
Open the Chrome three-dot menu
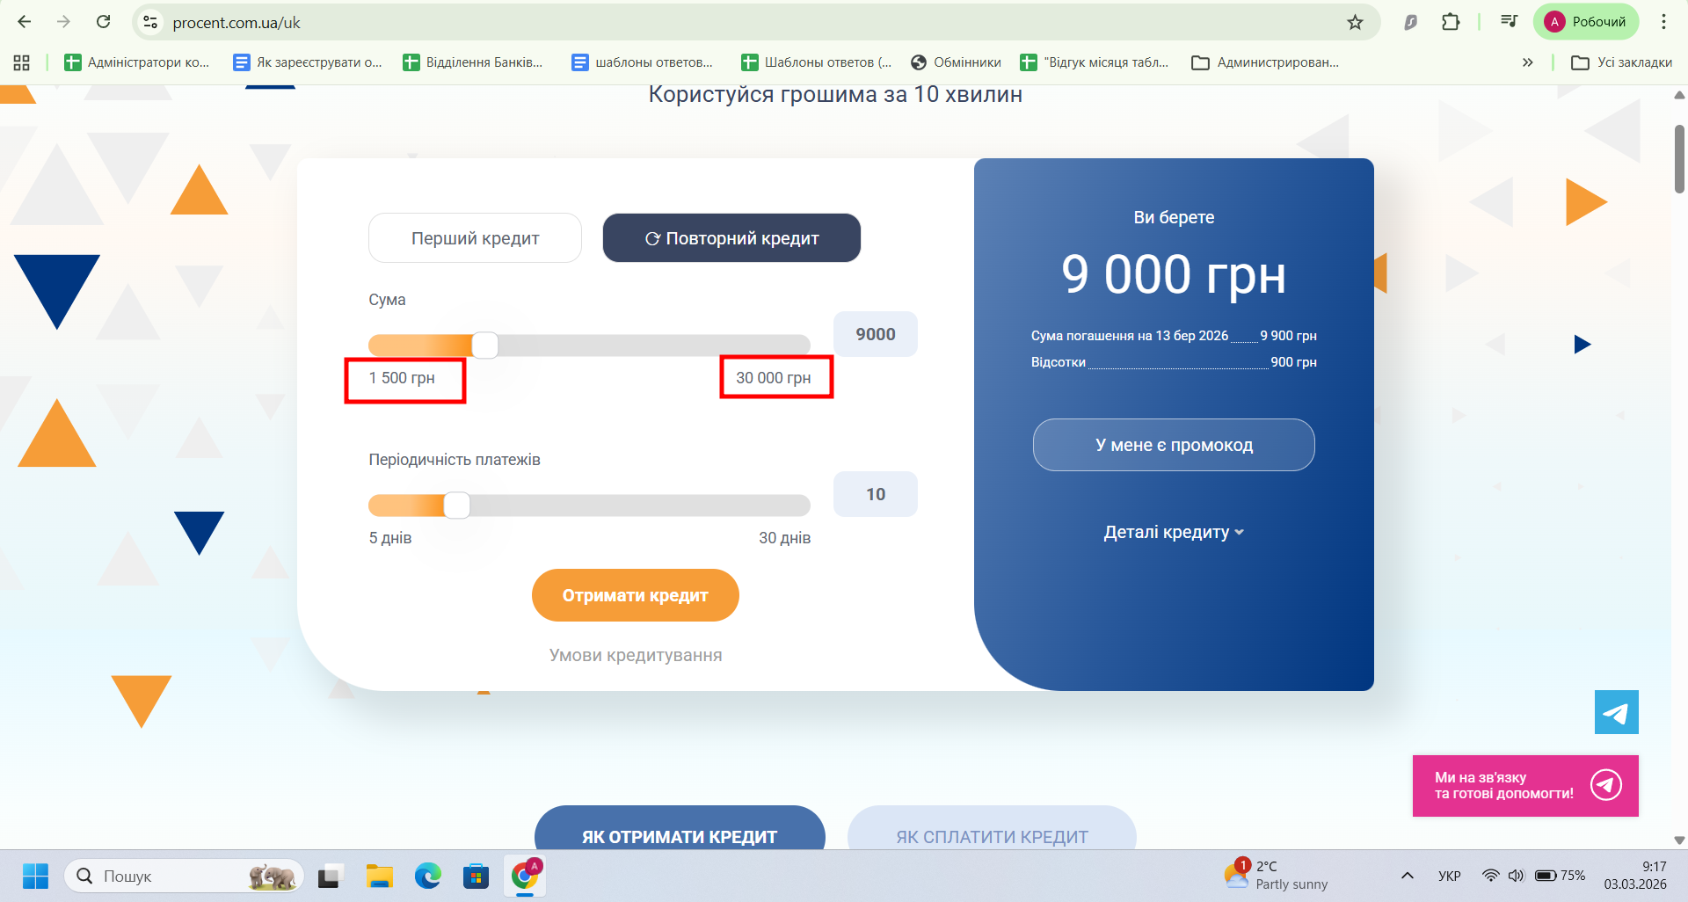point(1663,22)
